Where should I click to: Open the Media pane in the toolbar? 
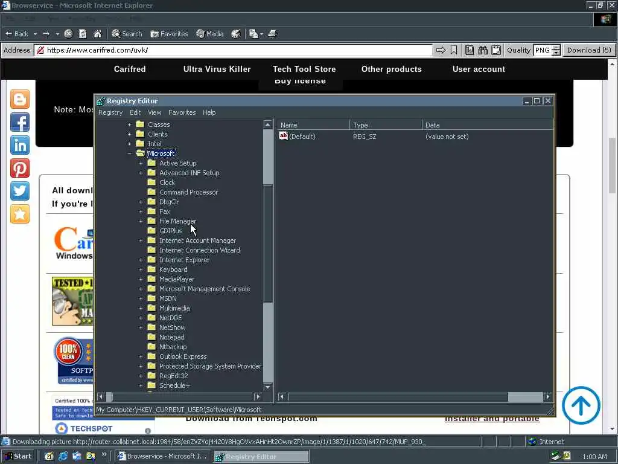coord(210,34)
